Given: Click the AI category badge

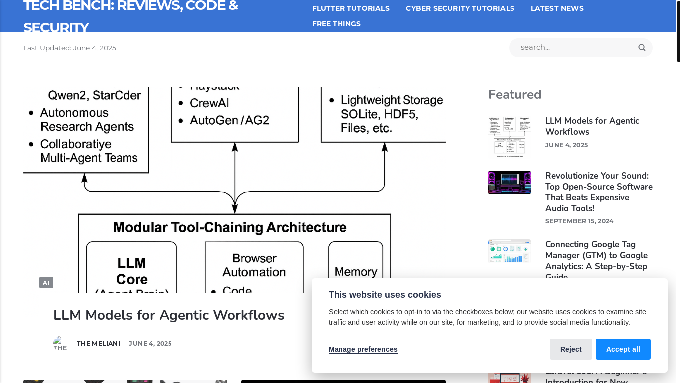Looking at the screenshot, I should point(46,283).
